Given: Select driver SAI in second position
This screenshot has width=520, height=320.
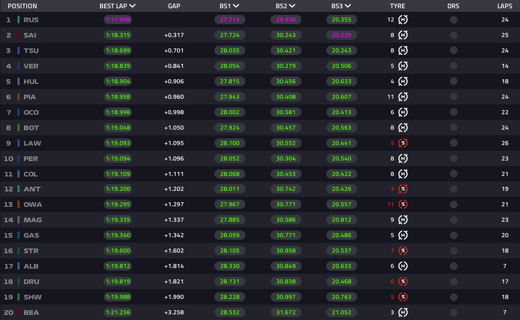Looking at the screenshot, I should [x=30, y=35].
